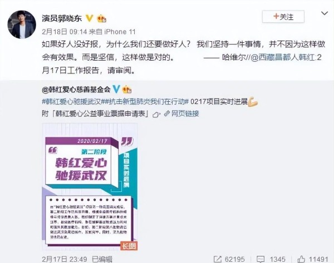Open @韩红爱心慈善基金会 account name
This screenshot has height=263, width=334.
pyautogui.click(x=76, y=89)
